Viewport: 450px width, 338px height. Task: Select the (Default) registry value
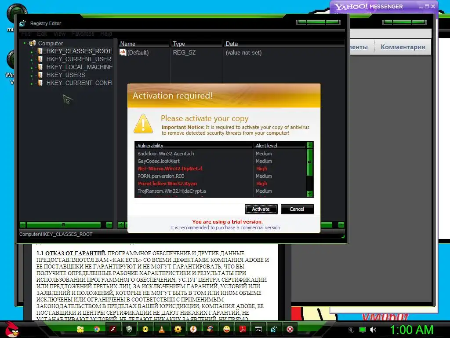tap(138, 53)
